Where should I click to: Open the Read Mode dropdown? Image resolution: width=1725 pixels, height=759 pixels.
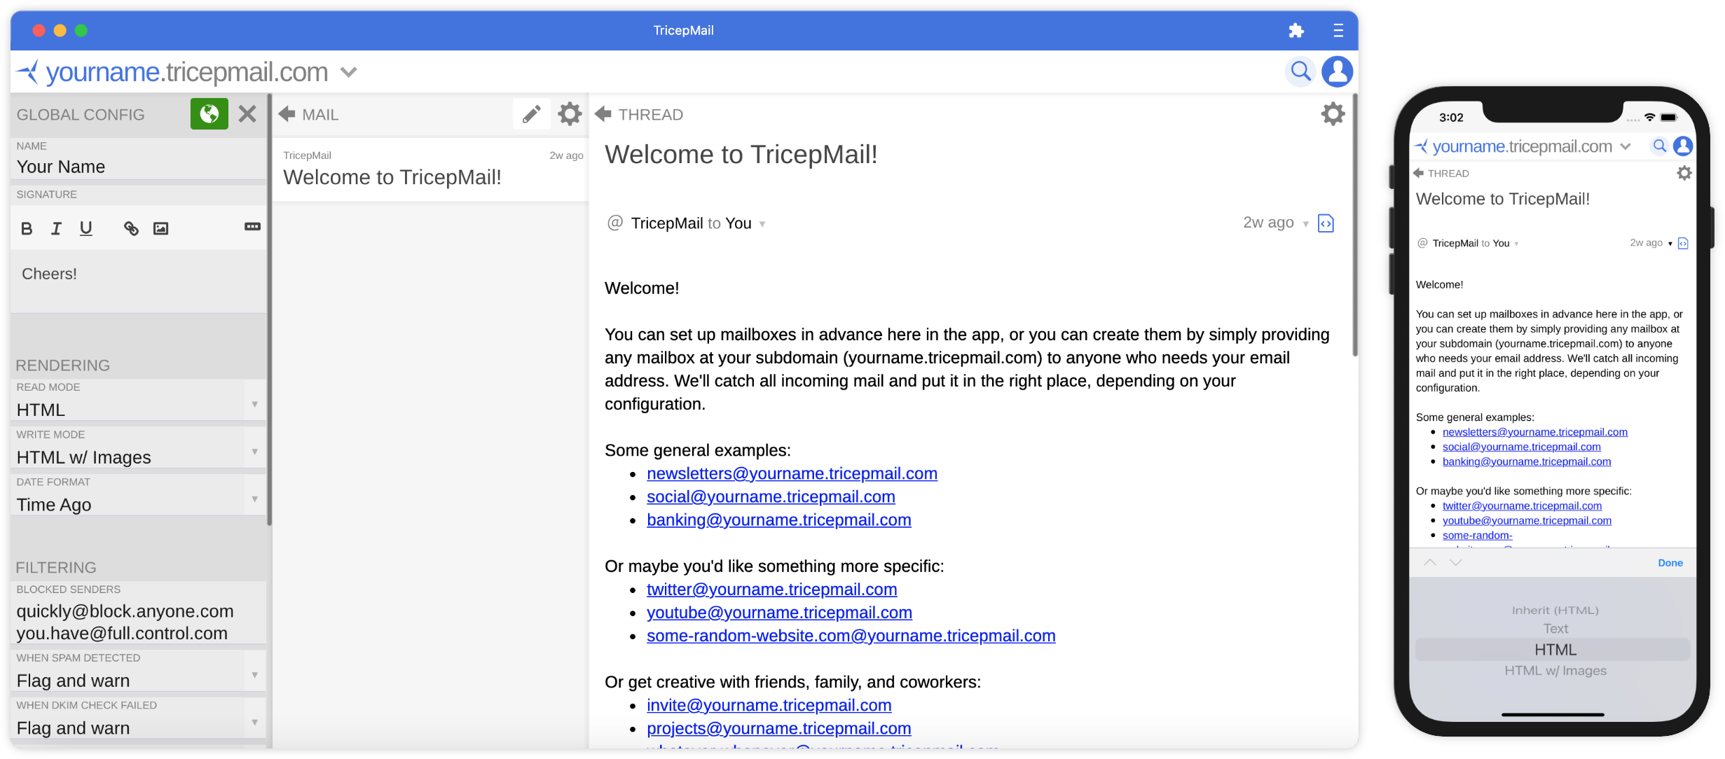coord(138,401)
